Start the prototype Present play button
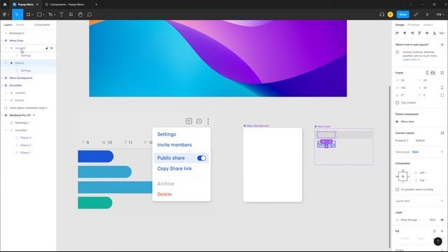 pyautogui.click(x=428, y=15)
